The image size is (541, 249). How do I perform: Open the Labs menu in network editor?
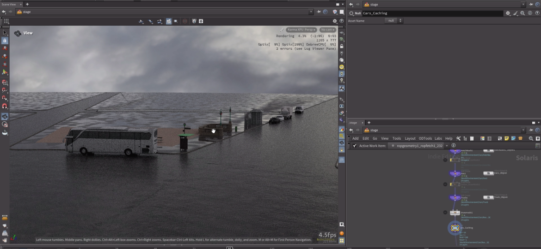coord(438,138)
